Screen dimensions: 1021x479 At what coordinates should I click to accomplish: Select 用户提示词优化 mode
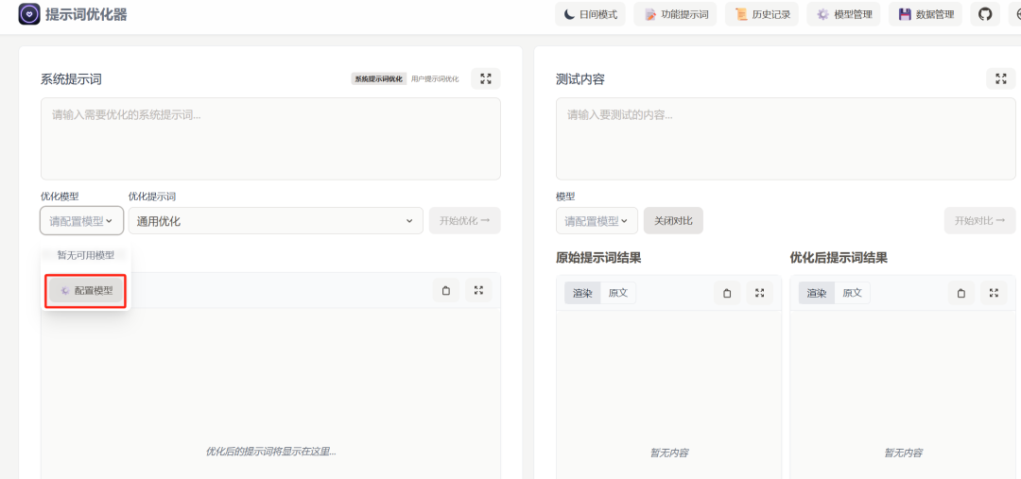435,78
